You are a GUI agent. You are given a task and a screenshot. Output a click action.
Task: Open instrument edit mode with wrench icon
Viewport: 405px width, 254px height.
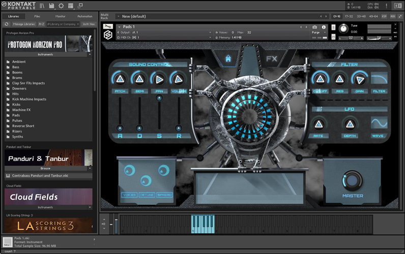pyautogui.click(x=107, y=27)
